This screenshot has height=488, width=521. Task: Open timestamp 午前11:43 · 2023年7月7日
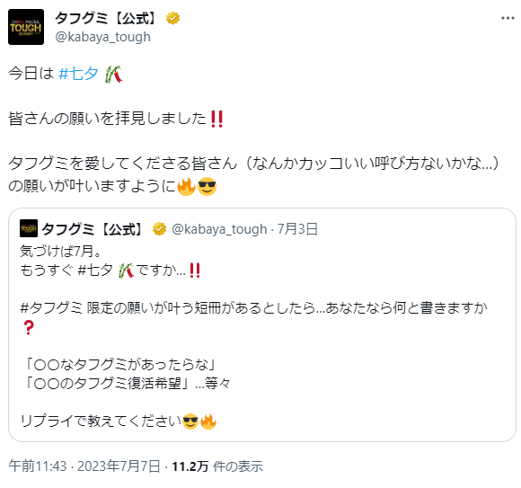click(84, 466)
